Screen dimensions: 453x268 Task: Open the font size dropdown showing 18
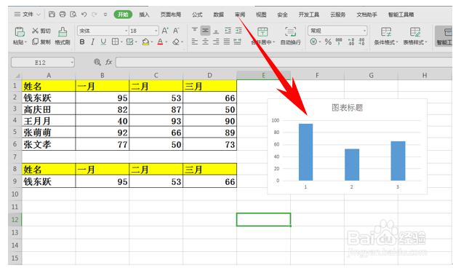156,31
